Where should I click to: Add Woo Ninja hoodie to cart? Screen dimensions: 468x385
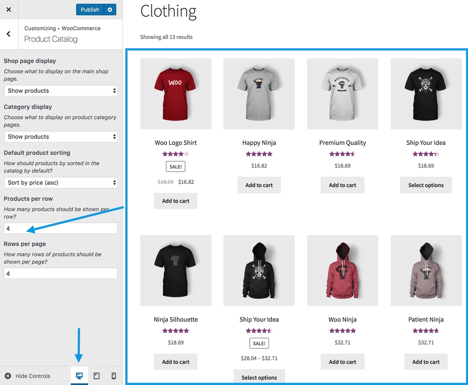(342, 362)
